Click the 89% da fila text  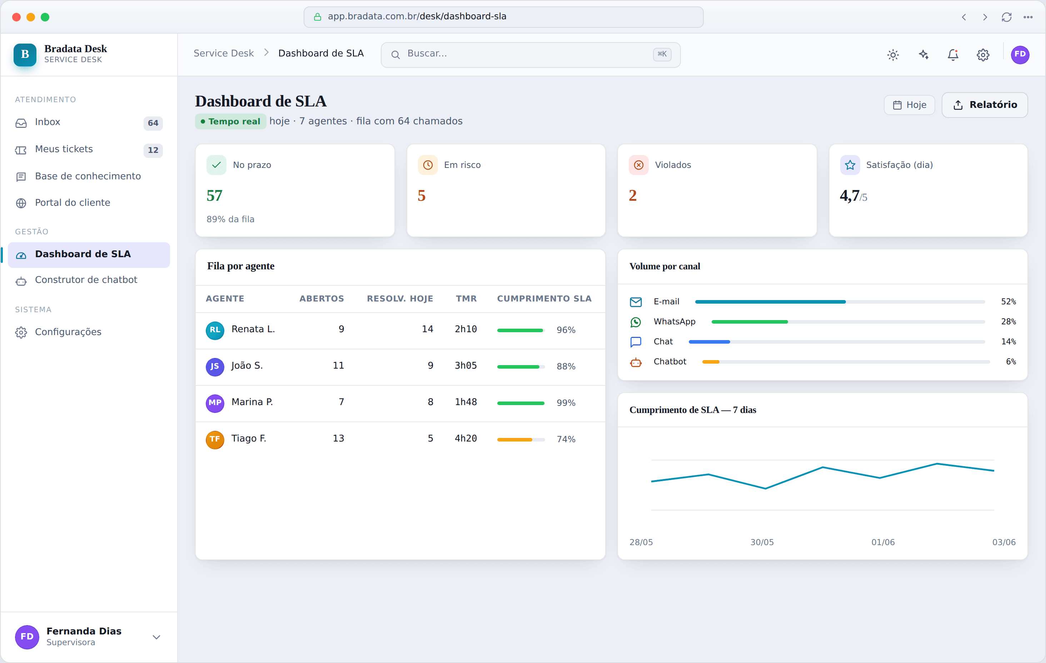[x=230, y=219]
